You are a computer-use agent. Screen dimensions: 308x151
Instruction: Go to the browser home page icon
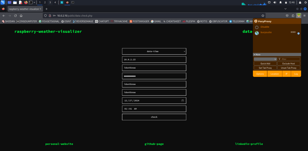[21, 15]
